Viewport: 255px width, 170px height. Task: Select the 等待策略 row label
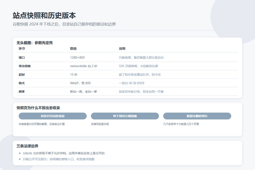24,66
